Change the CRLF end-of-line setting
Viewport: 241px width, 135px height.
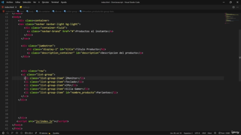(204, 133)
